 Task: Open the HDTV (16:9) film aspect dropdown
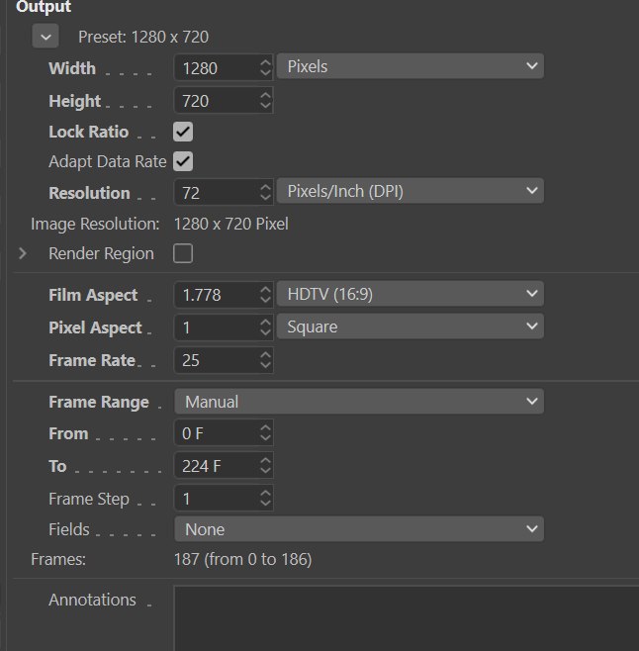pyautogui.click(x=411, y=294)
